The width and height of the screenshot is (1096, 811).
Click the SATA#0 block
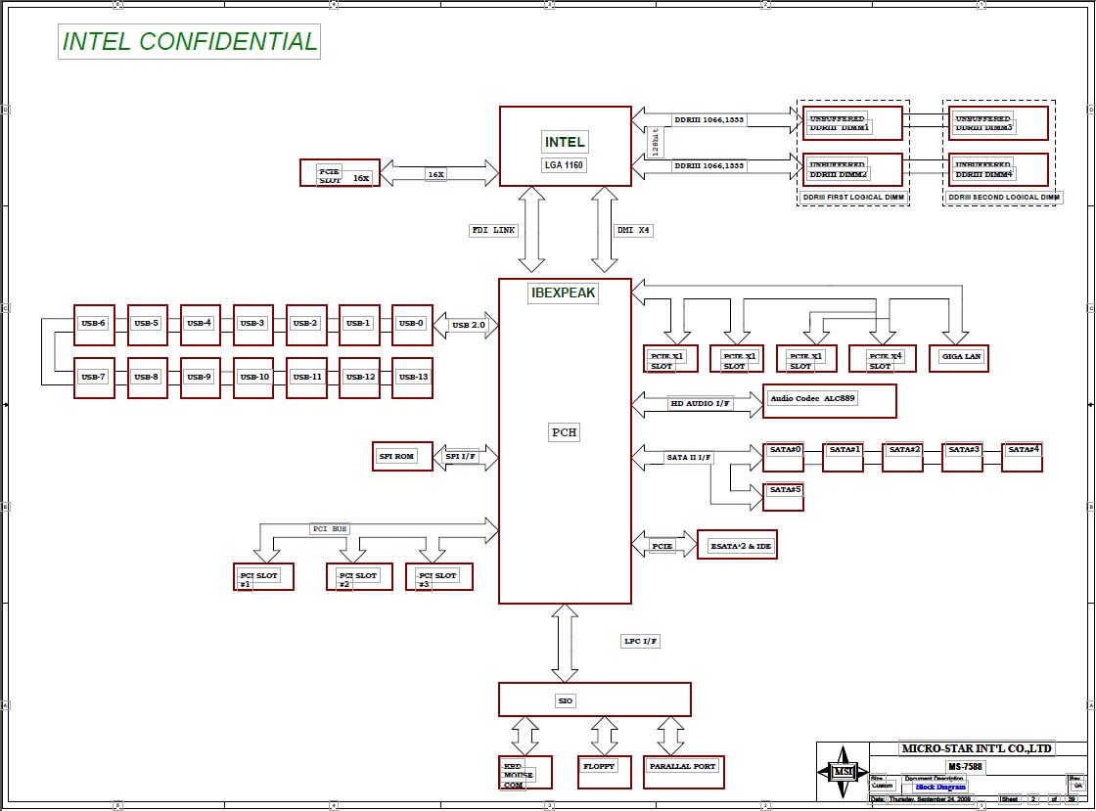[x=784, y=457]
